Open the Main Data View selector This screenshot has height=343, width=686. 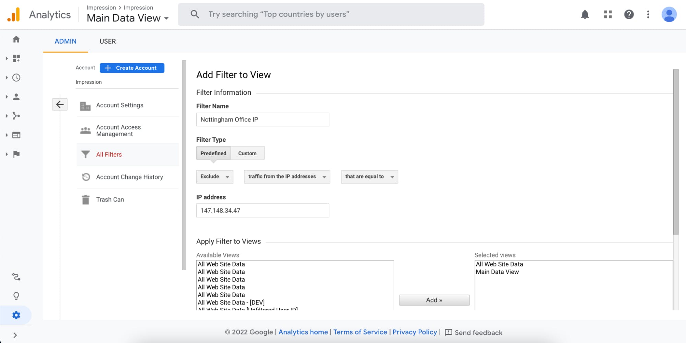tap(128, 18)
